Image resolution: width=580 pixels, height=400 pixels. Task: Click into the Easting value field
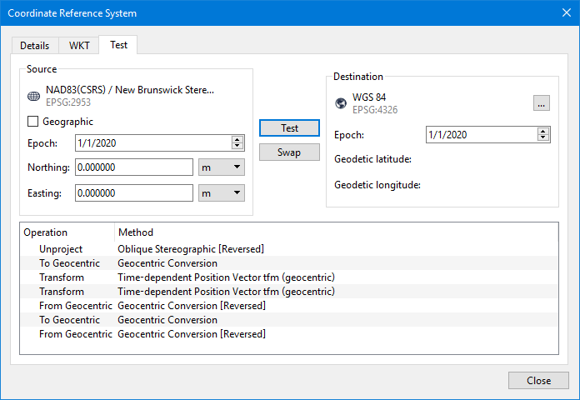coord(133,193)
